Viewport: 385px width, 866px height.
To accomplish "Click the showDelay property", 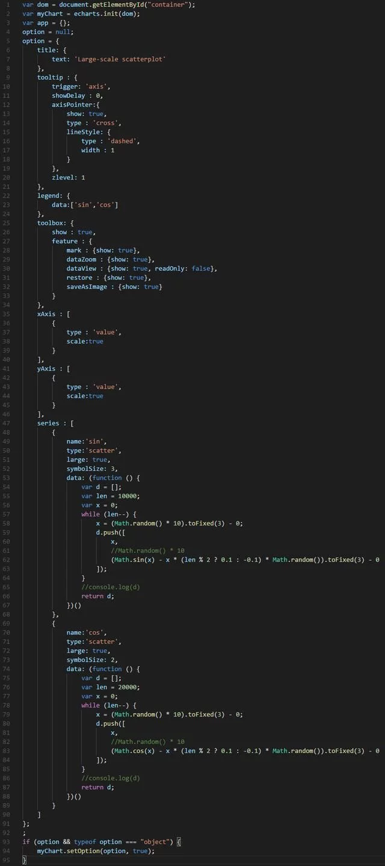I will (x=69, y=95).
